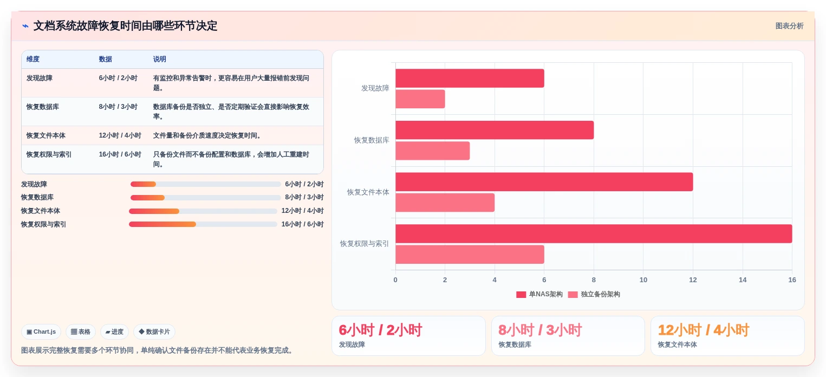Click the 图表分析 label in header
The width and height of the screenshot is (826, 377).
789,26
